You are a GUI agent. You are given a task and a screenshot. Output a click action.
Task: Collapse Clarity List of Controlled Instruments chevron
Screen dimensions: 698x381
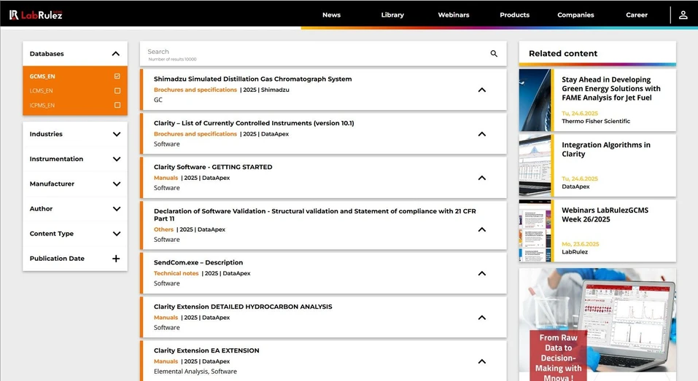click(x=481, y=134)
